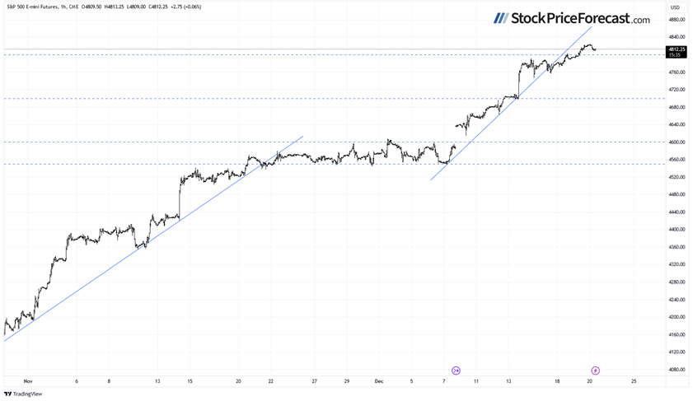Viewport: 693px width, 401px height.
Task: Open the USD currency selector
Action: [x=675, y=7]
